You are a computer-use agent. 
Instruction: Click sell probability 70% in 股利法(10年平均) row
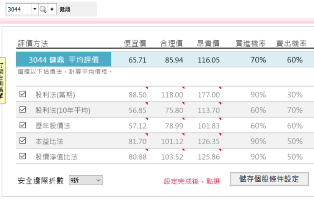[x=295, y=110]
